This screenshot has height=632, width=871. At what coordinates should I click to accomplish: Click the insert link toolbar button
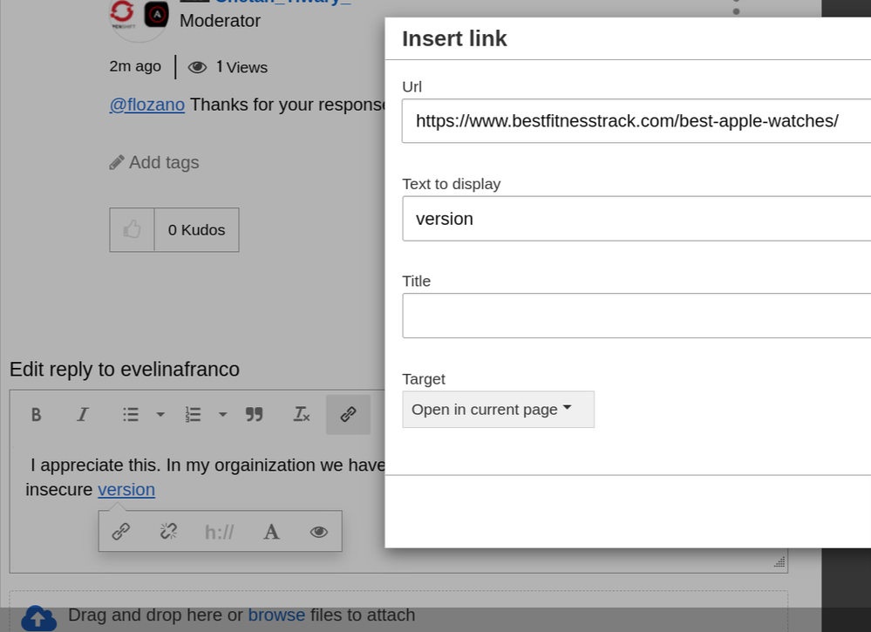coord(348,415)
